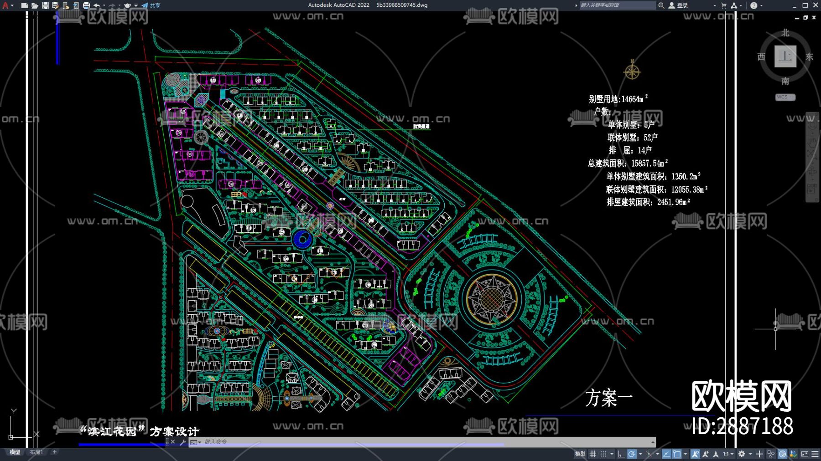Switch to the 模型 (Model) tab
The image size is (821, 461).
pos(15,452)
